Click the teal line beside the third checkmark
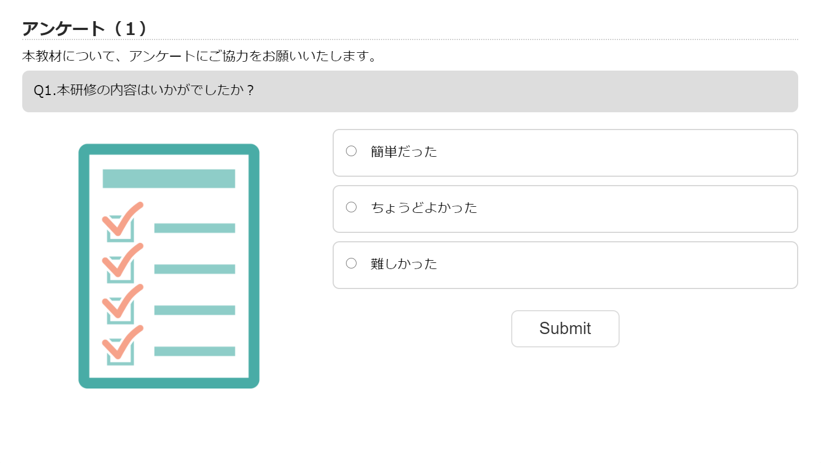Screen dimensions: 821x463 tap(194, 310)
